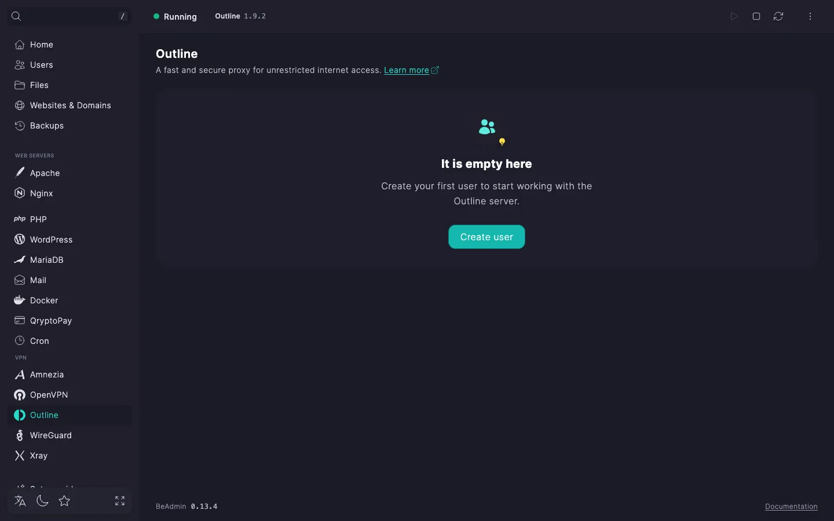Click the Outline 1.9.2 version label

(240, 16)
